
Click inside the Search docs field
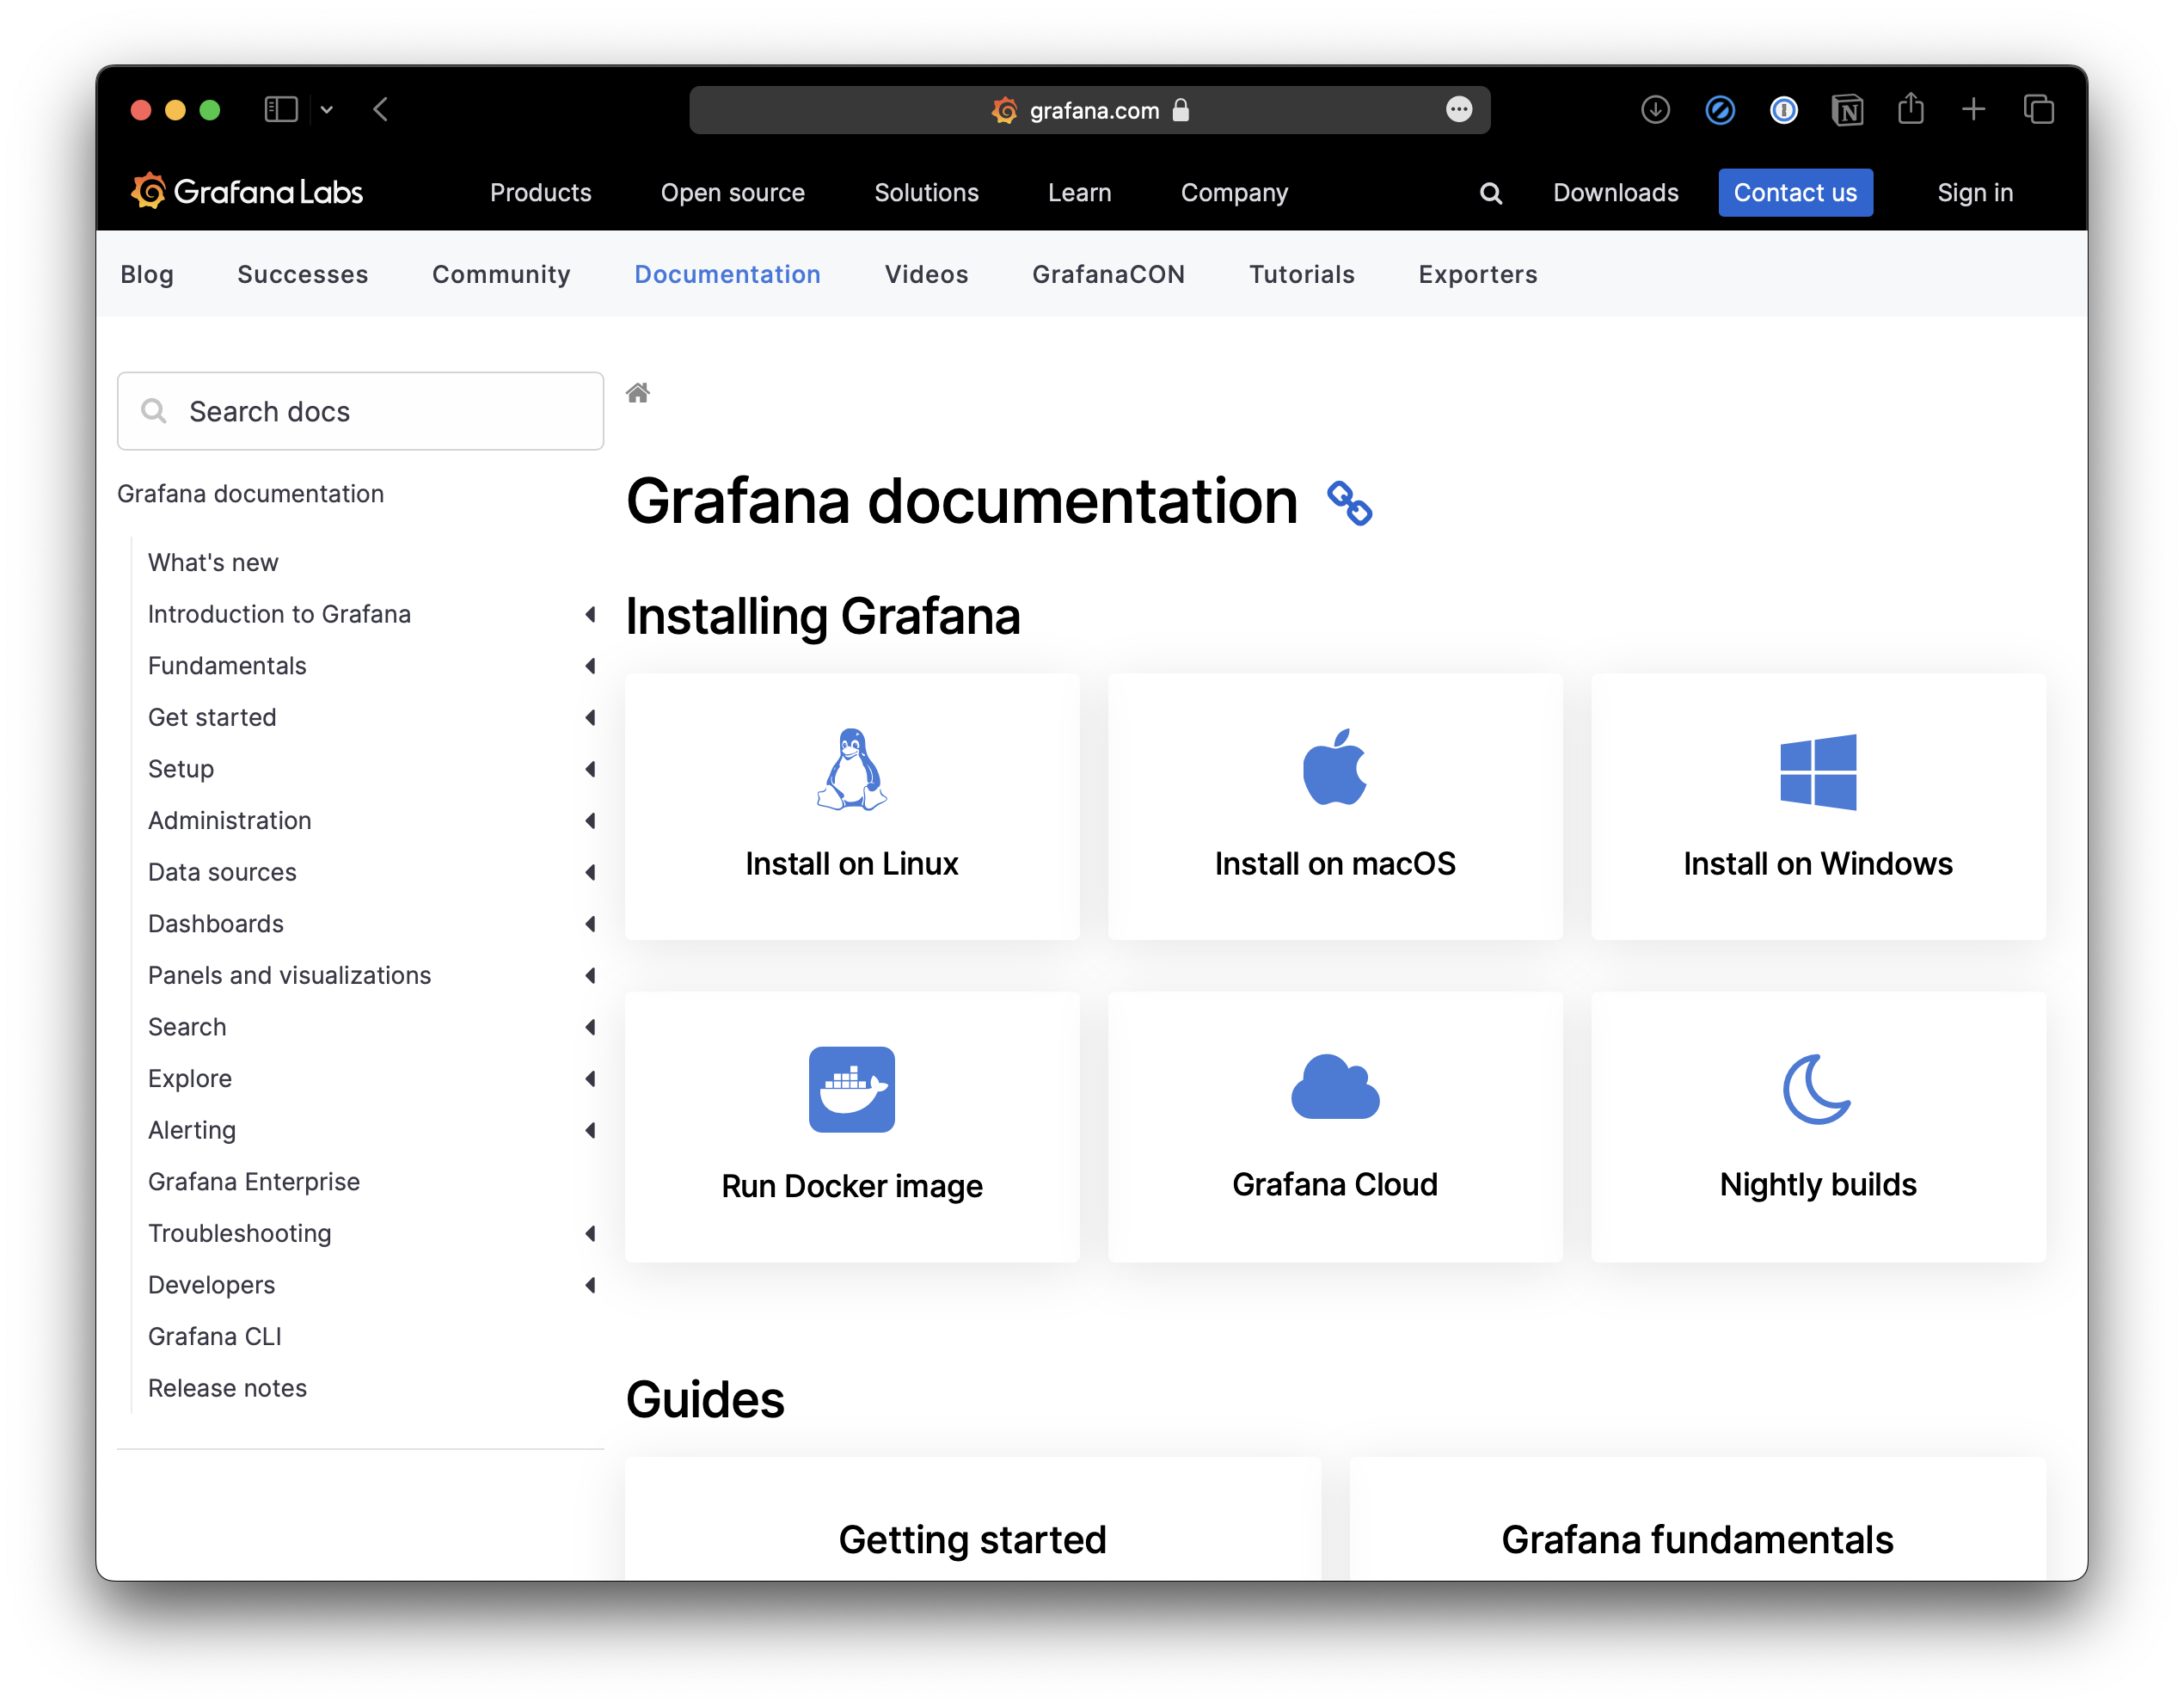point(360,410)
